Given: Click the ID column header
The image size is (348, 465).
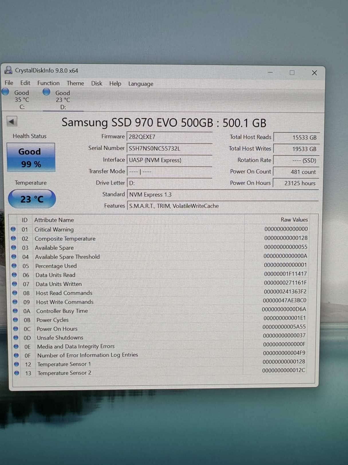Looking at the screenshot, I should point(25,220).
